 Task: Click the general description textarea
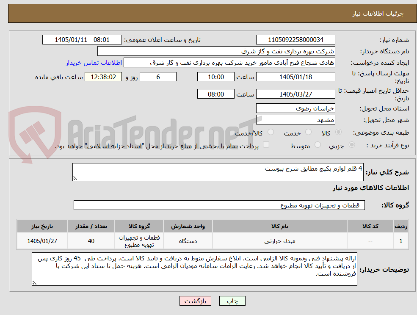click(x=218, y=172)
